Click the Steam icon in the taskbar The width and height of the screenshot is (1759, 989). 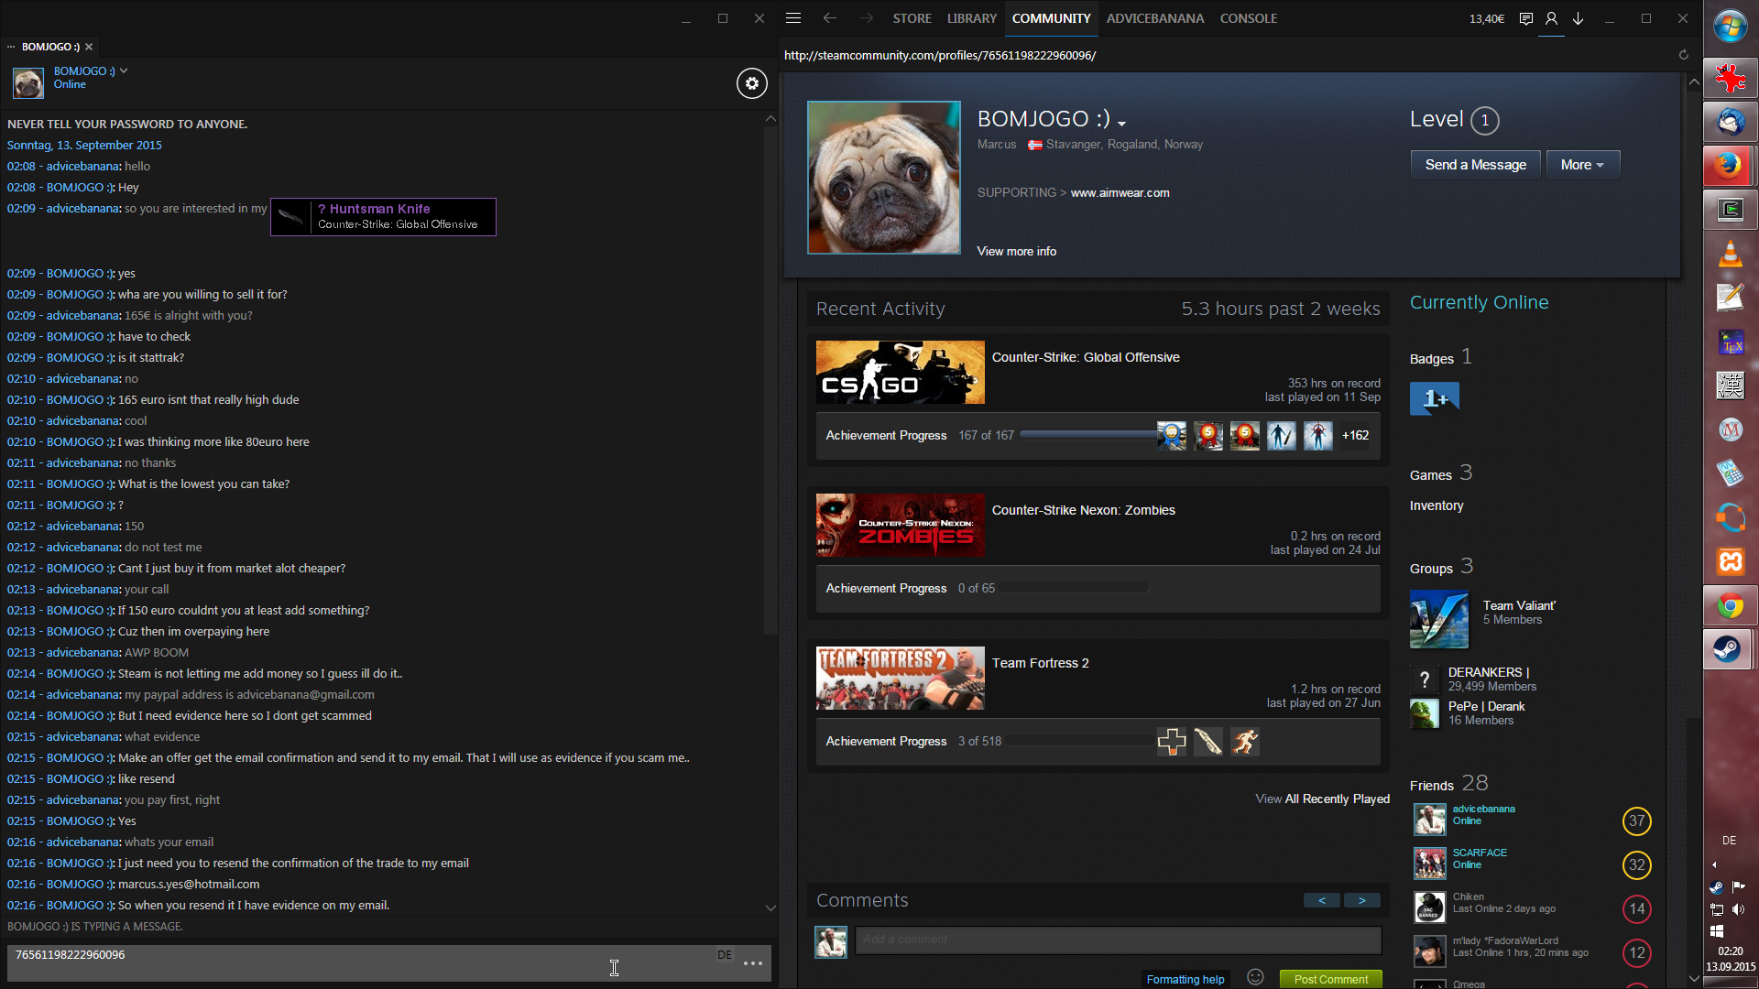tap(1729, 650)
